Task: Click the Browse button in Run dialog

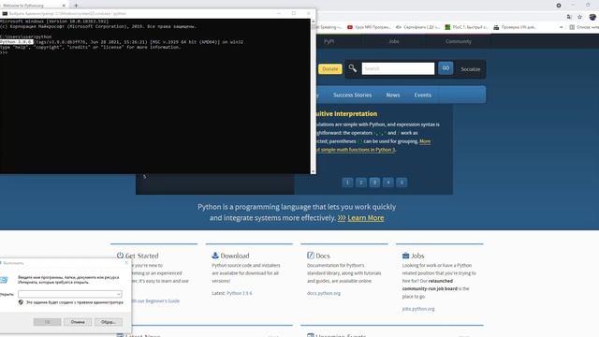Action: [x=109, y=322]
